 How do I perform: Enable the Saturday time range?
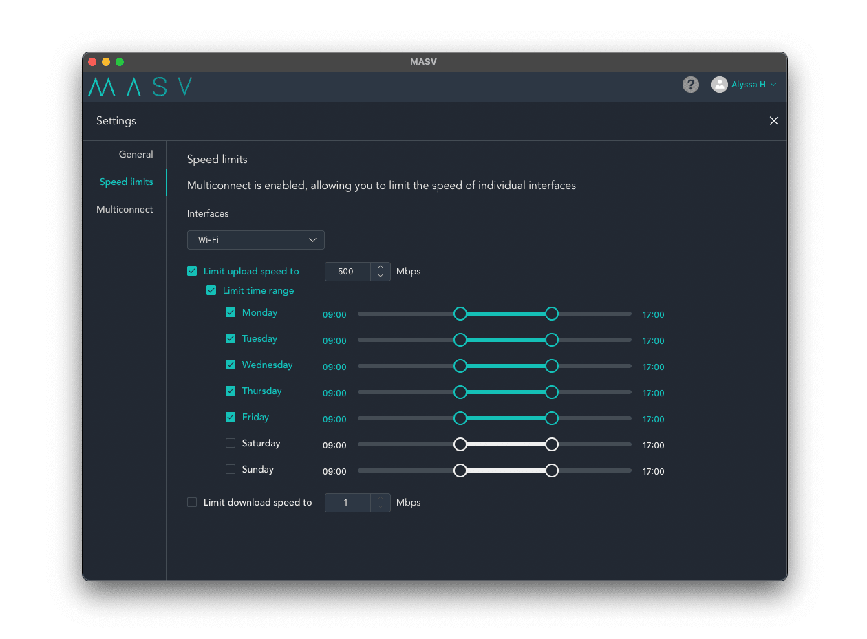click(x=231, y=443)
